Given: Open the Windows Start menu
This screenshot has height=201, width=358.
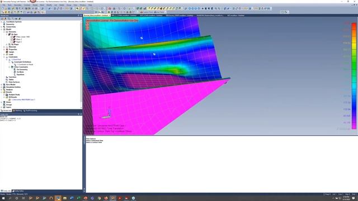Looking at the screenshot, I should pyautogui.click(x=3, y=198).
